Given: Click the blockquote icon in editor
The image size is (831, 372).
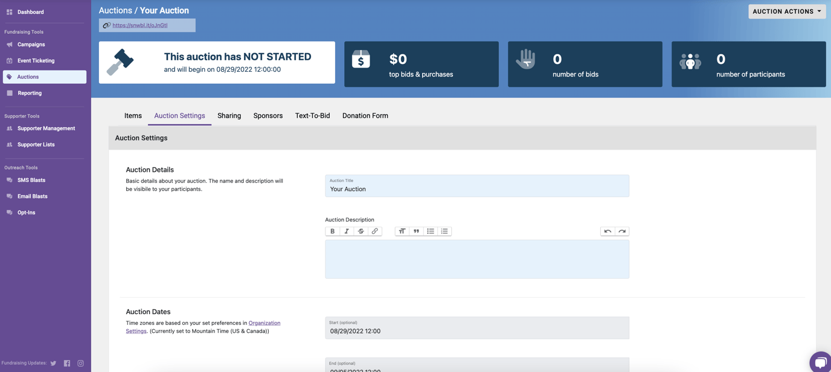Looking at the screenshot, I should (x=416, y=232).
